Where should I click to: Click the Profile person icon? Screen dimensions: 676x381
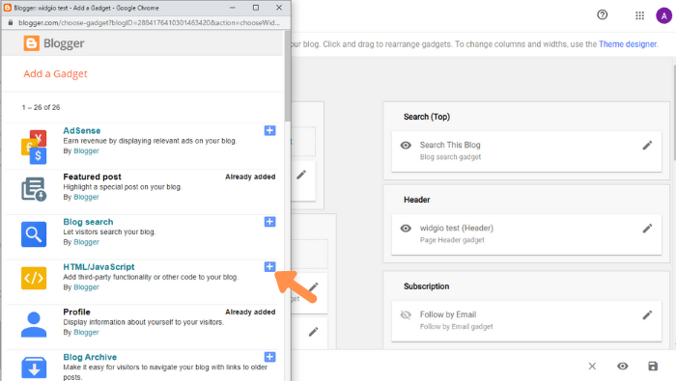point(34,324)
